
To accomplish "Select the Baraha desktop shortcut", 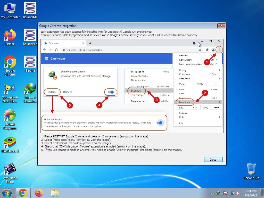I will (30, 64).
